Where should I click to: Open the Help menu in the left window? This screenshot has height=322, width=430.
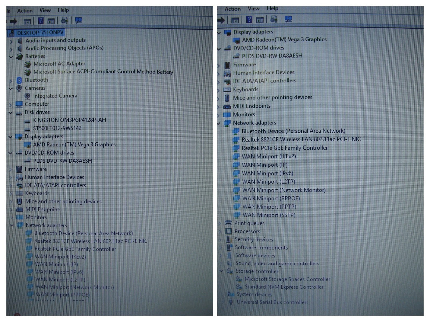[63, 10]
